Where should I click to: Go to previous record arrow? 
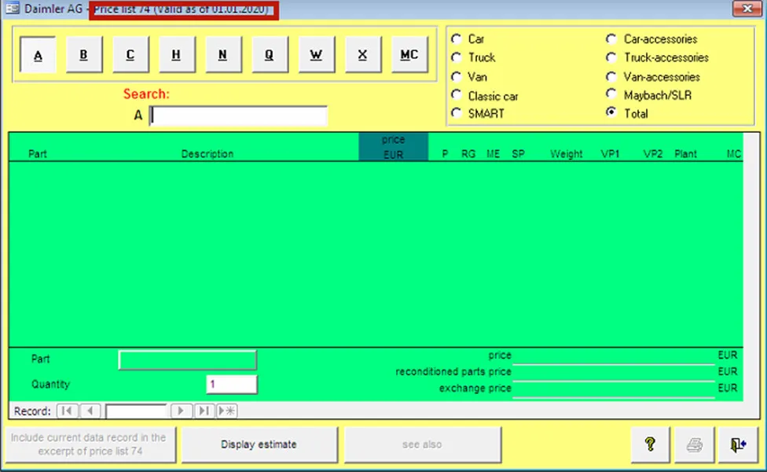coord(90,411)
